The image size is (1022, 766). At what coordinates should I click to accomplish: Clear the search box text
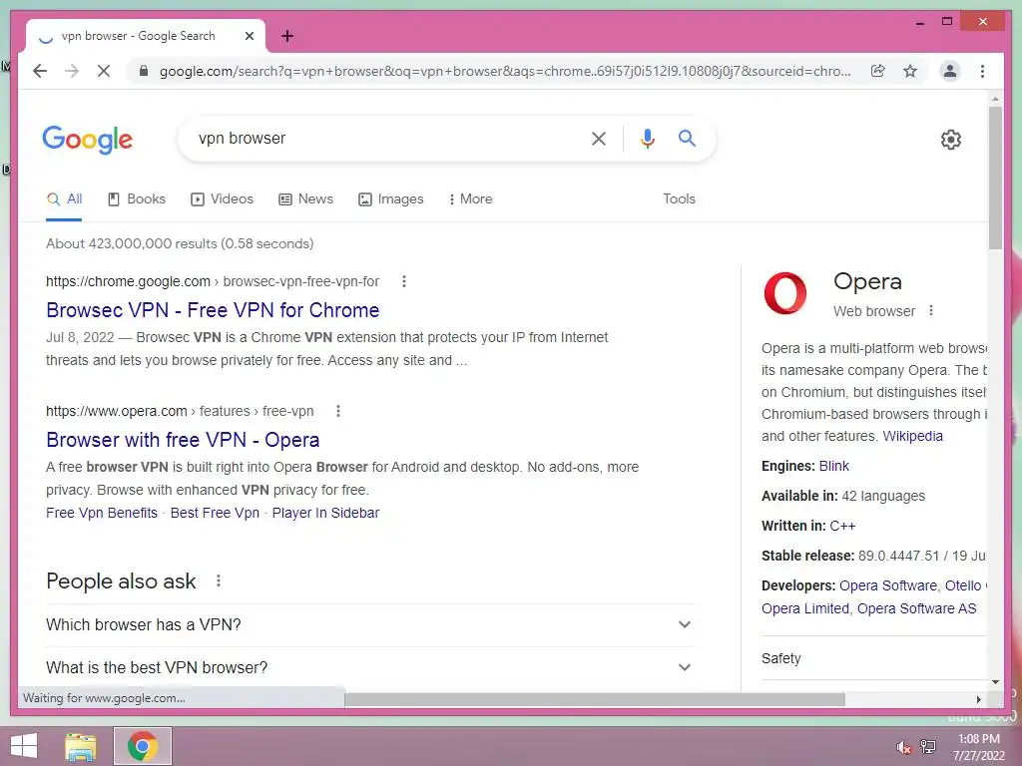(599, 138)
